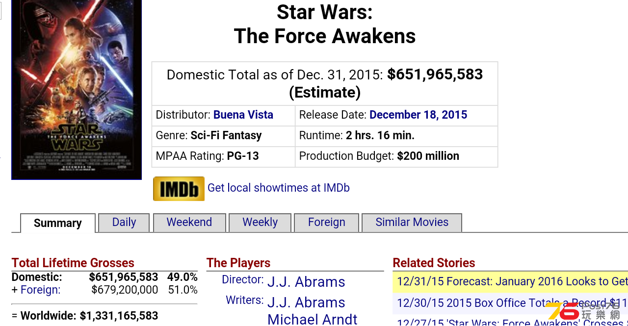Open the Star Wars movie poster thumbnail
The height and width of the screenshot is (326, 628).
click(x=77, y=90)
